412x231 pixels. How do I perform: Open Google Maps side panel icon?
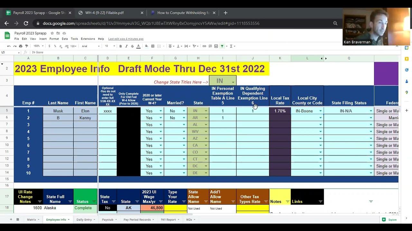click(407, 92)
